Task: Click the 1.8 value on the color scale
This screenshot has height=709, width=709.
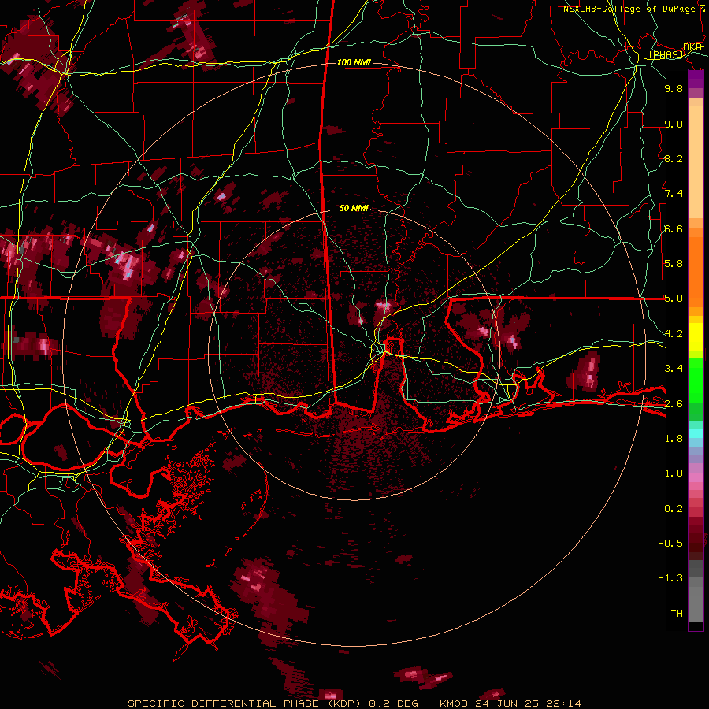Action: tap(674, 439)
